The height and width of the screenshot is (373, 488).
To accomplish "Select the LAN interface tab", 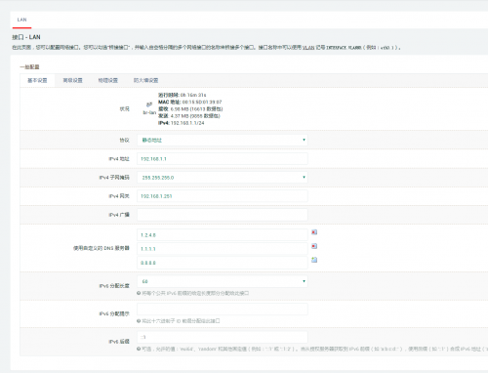I will (21, 20).
